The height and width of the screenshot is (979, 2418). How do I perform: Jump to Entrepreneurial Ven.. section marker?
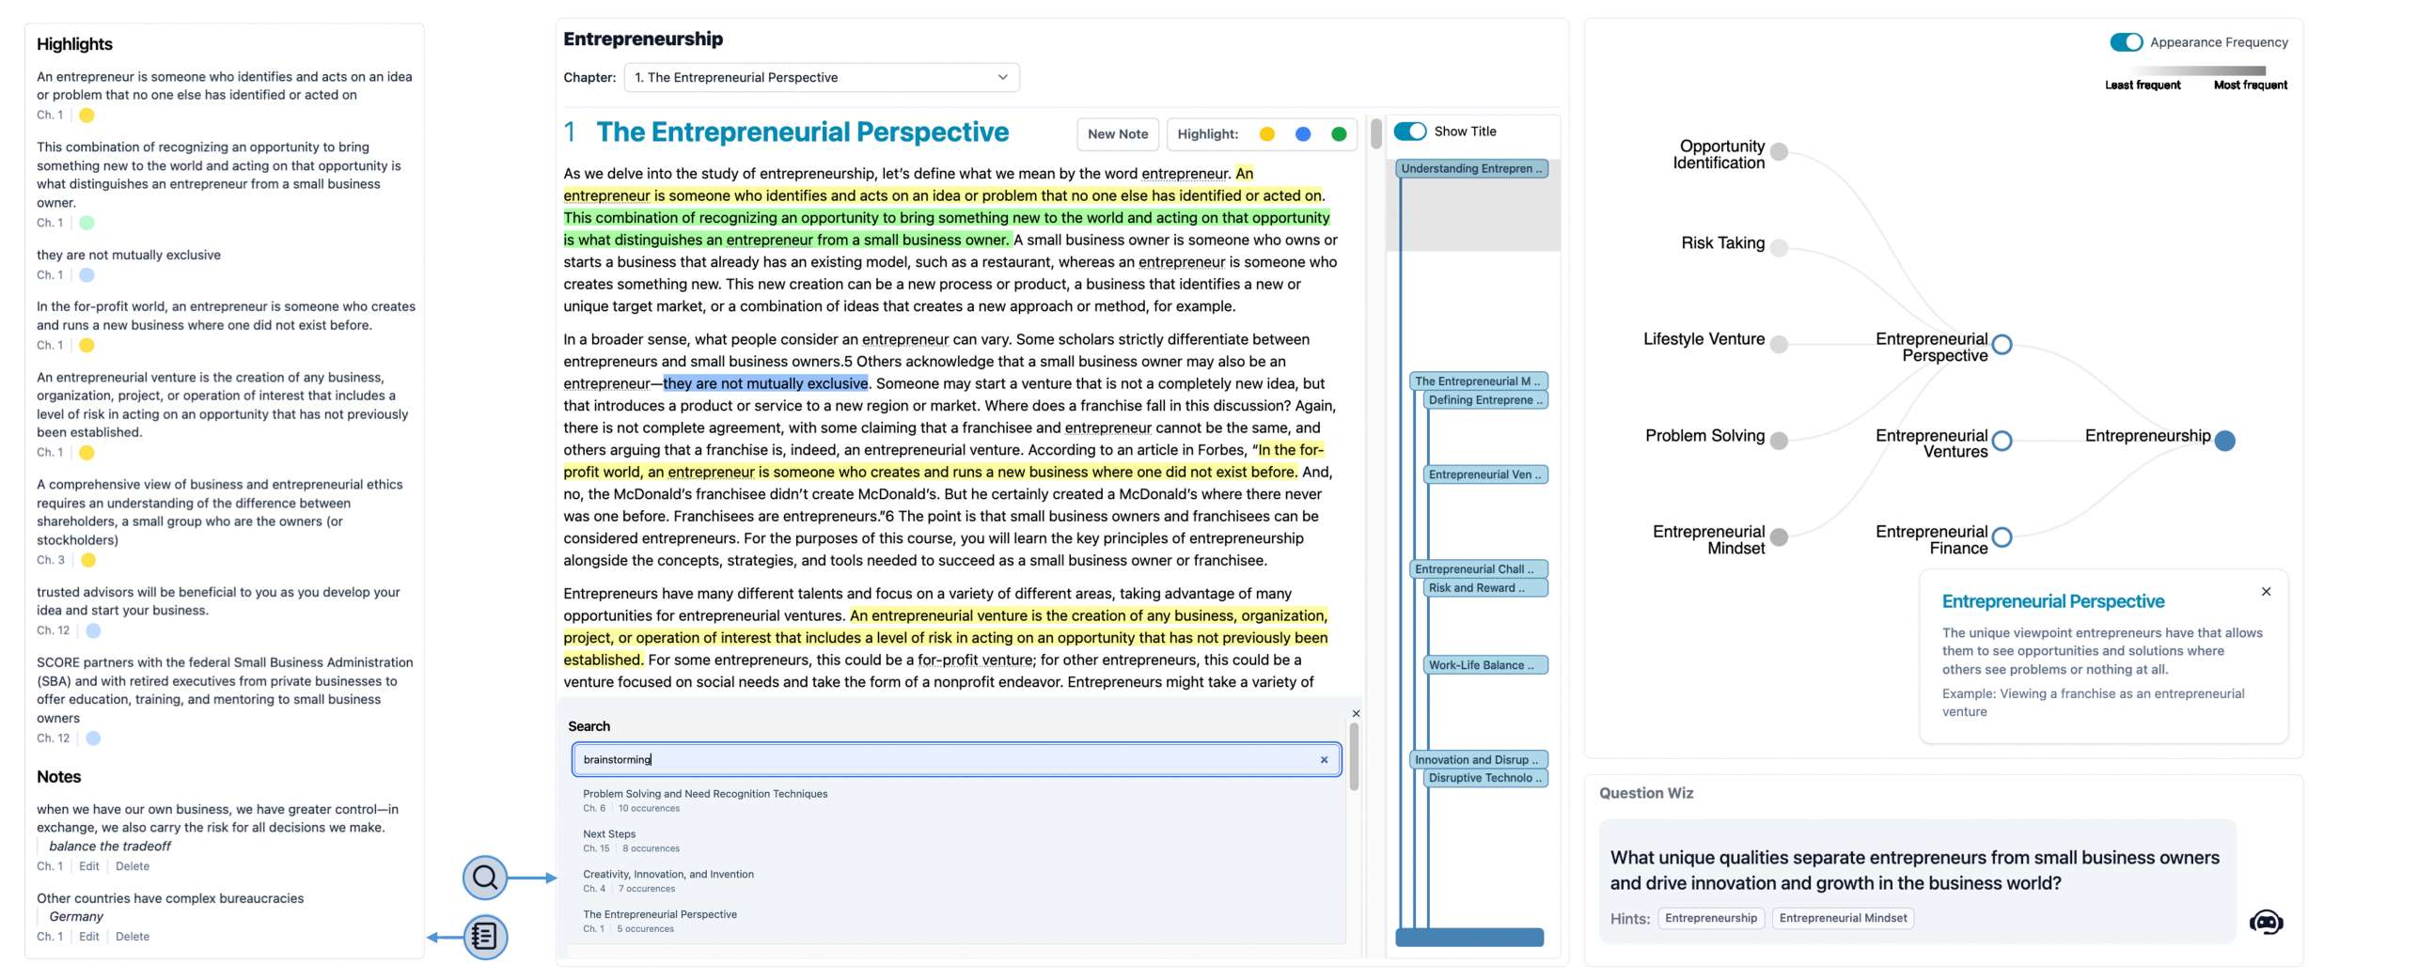pos(1485,474)
